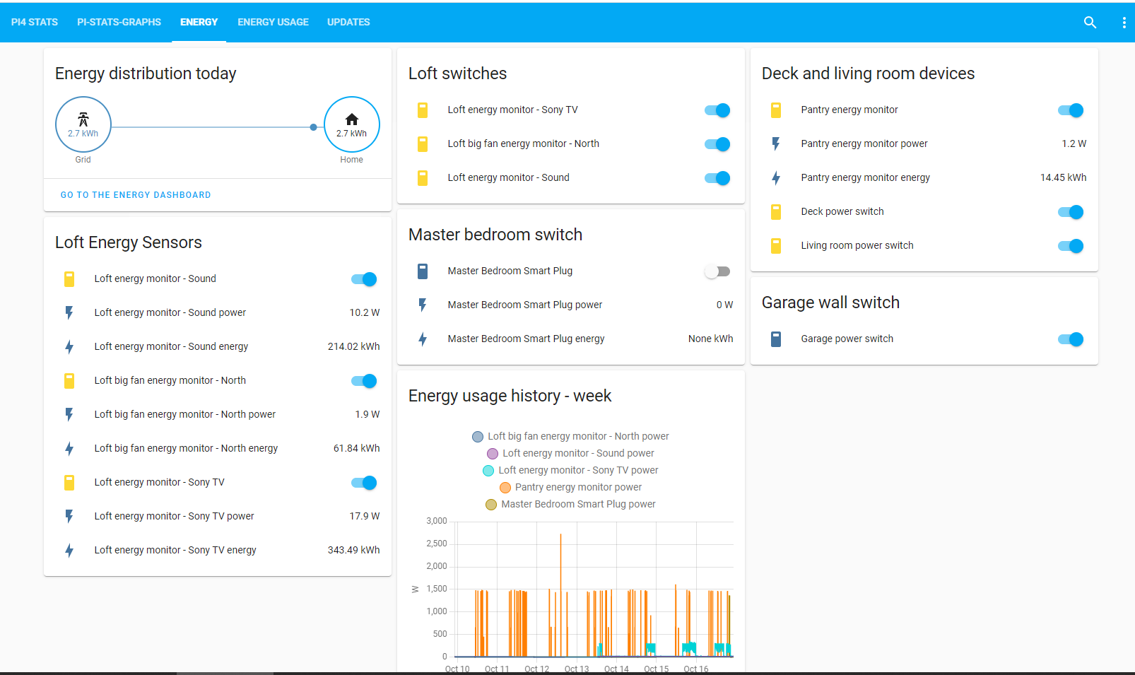Click Loft Sony TV energy bolt icon
Image resolution: width=1135 pixels, height=675 pixels.
69,550
